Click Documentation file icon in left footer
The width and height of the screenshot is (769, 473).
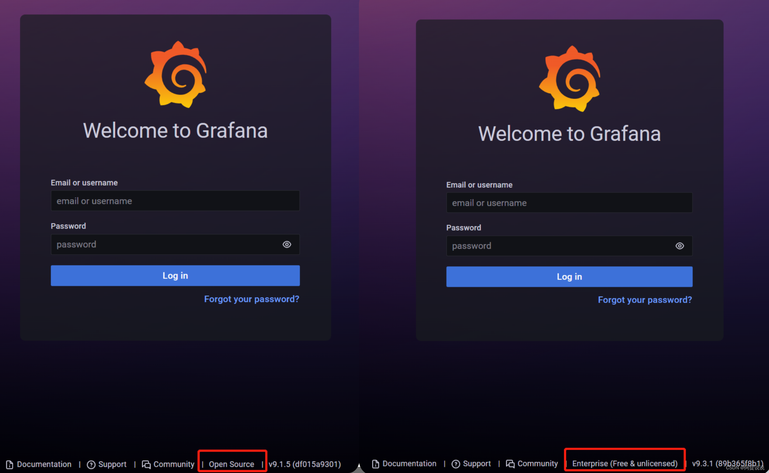coord(10,465)
